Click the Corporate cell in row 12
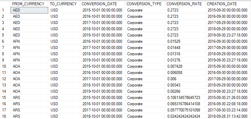Viewport: 251px width, 119px height. (145, 79)
